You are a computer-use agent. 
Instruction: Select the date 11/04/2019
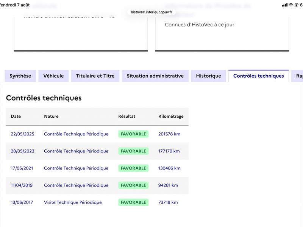pos(22,185)
